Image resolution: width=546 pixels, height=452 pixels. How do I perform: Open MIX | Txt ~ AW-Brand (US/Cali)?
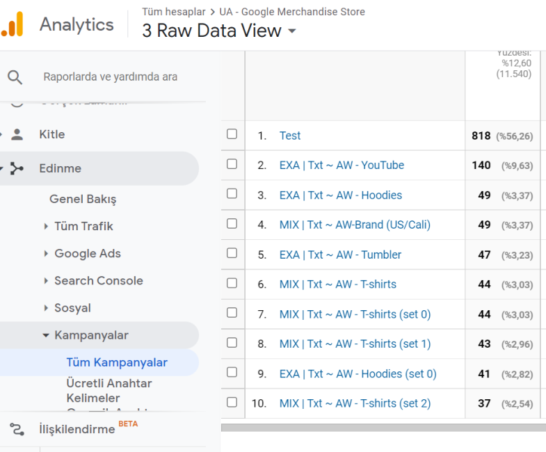(355, 225)
